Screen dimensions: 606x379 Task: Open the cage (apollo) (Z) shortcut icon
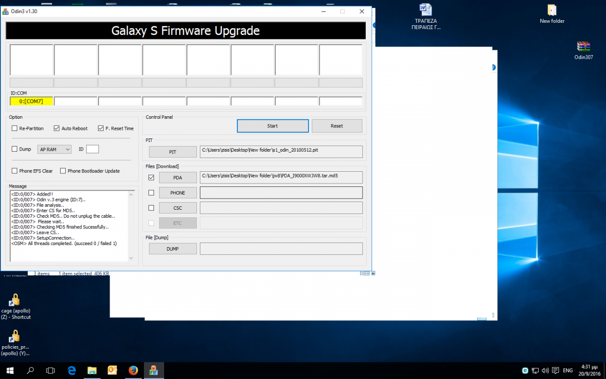coord(15,306)
